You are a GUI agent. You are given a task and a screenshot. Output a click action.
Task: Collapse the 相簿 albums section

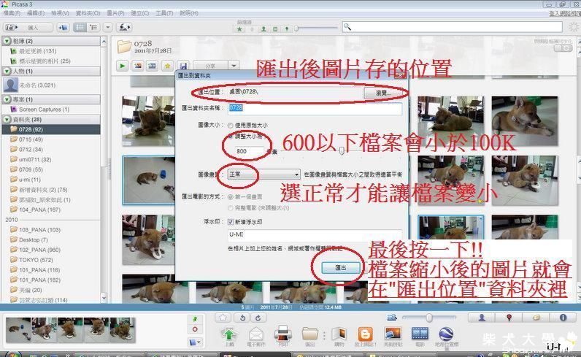[x=7, y=41]
